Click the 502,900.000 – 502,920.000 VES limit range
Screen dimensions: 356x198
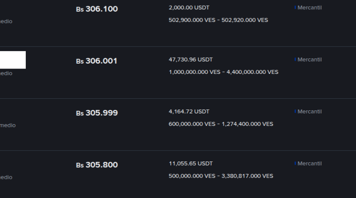[218, 20]
